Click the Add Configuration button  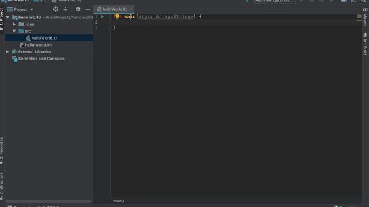pyautogui.click(x=274, y=1)
